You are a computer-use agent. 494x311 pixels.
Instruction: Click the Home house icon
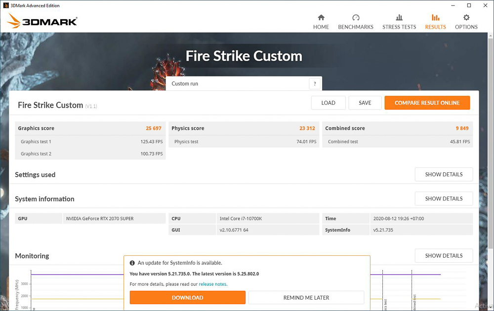point(321,17)
